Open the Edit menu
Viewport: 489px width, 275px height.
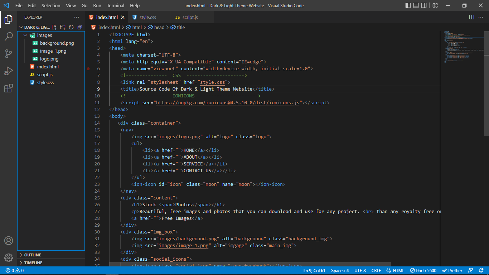(x=32, y=5)
